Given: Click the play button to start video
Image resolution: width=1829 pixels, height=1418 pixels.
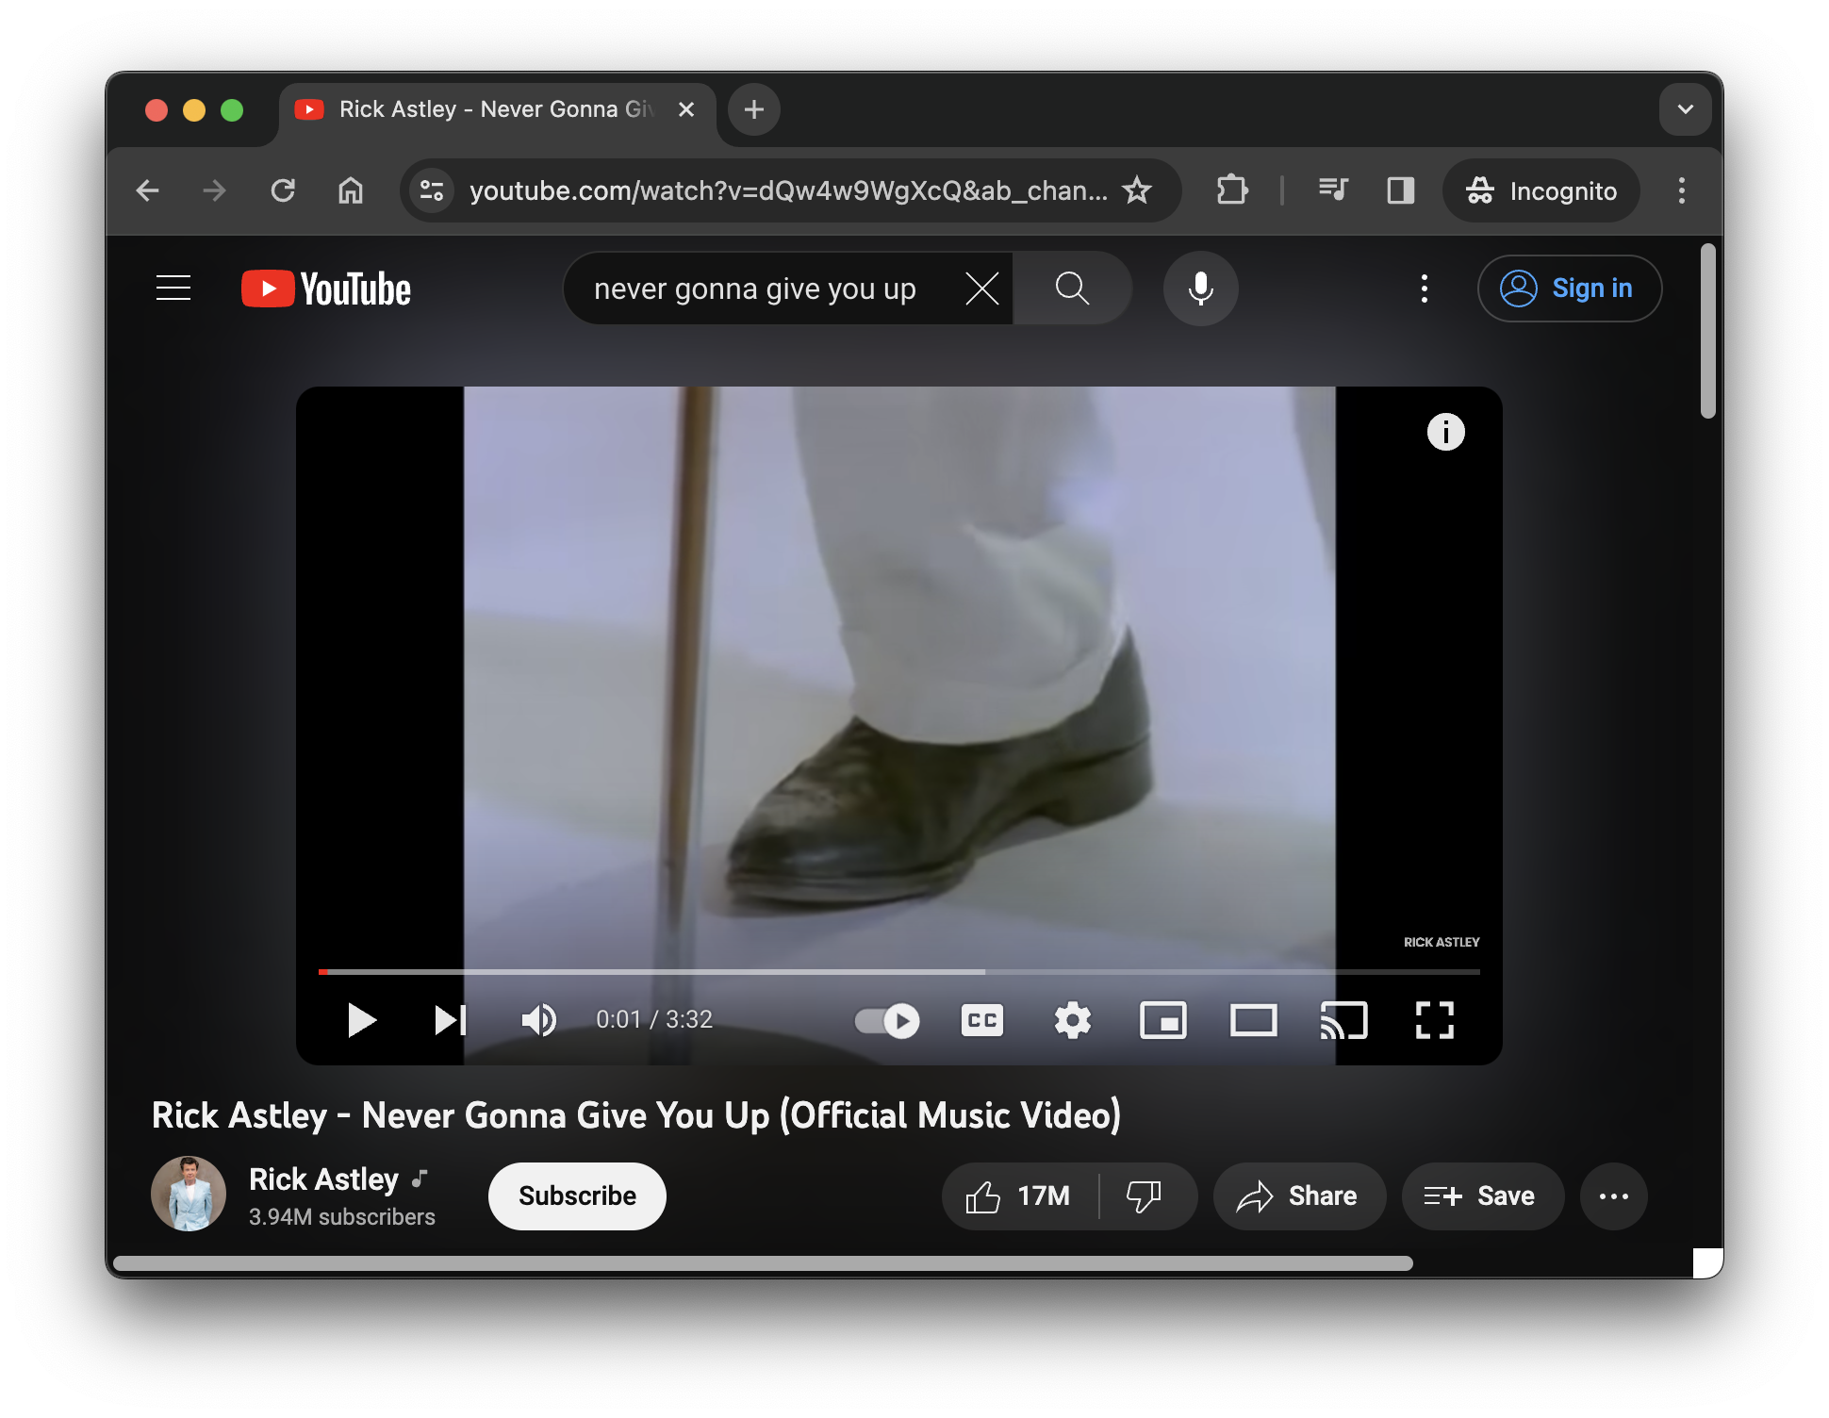Looking at the screenshot, I should click(361, 1018).
